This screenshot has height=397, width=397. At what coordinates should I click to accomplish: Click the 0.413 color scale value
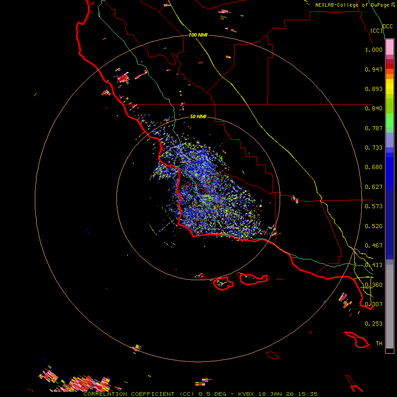[x=374, y=265]
